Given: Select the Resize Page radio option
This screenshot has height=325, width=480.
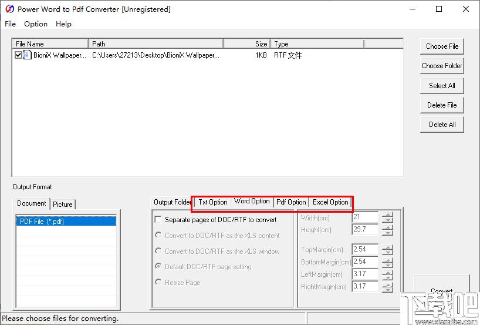Looking at the screenshot, I should 158,282.
